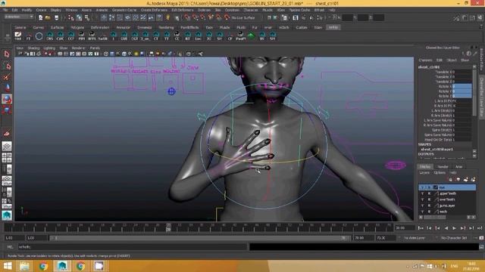Click the Rotate X value field
Viewport: 485px width, 272px height.
tap(462, 86)
